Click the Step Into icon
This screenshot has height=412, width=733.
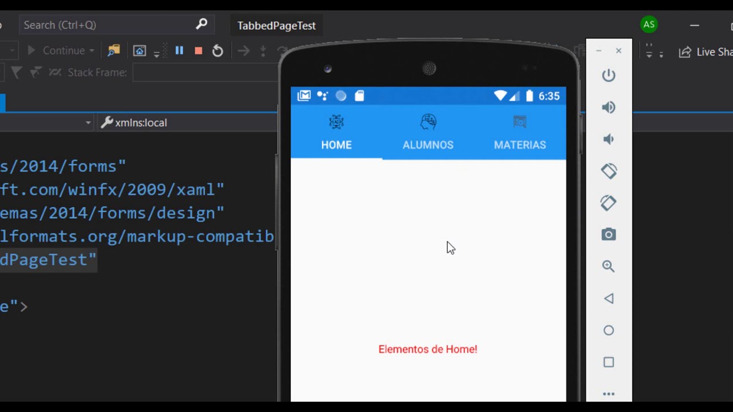click(x=263, y=51)
